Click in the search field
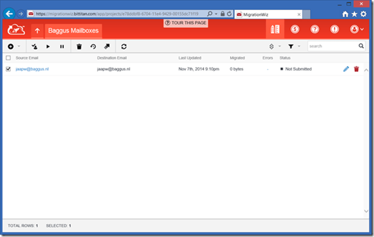This screenshot has width=374, height=237. pos(331,46)
